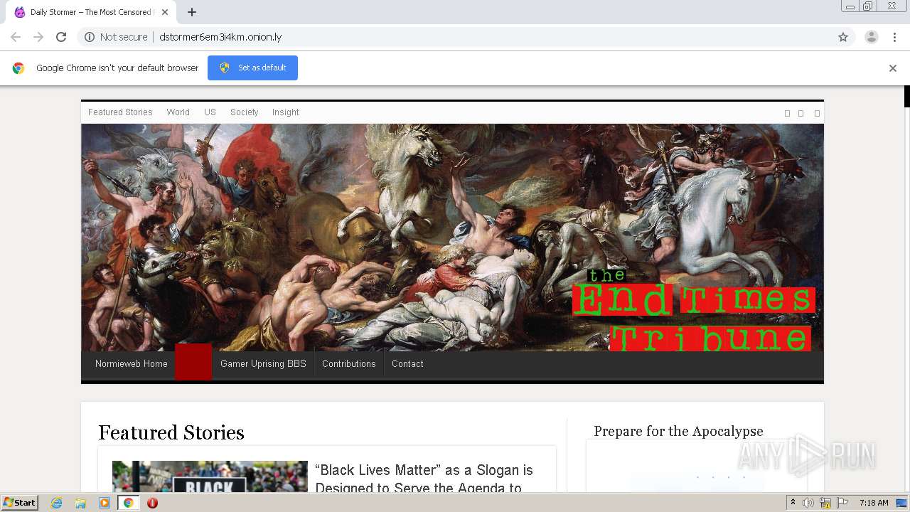Open the Contributions page
This screenshot has width=910, height=512.
click(x=348, y=363)
